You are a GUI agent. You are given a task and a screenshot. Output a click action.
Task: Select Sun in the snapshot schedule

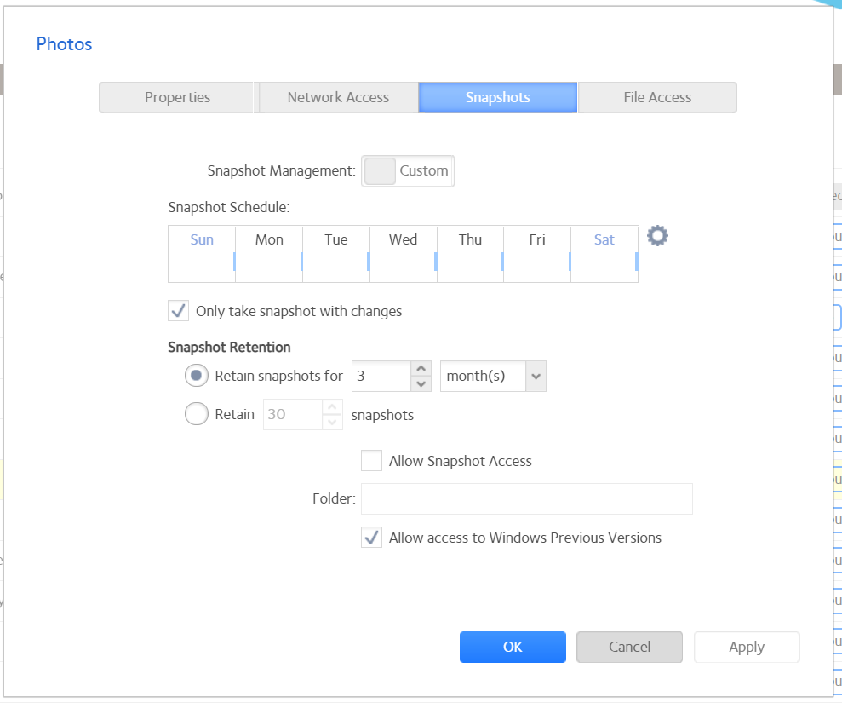pos(202,254)
